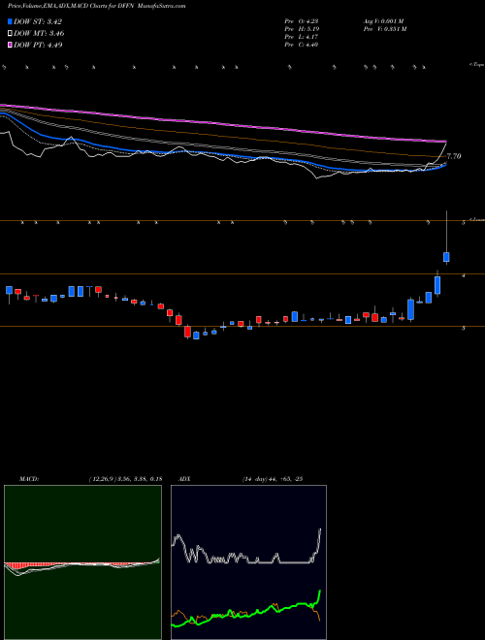Click the ADX panel heading label

(185, 479)
